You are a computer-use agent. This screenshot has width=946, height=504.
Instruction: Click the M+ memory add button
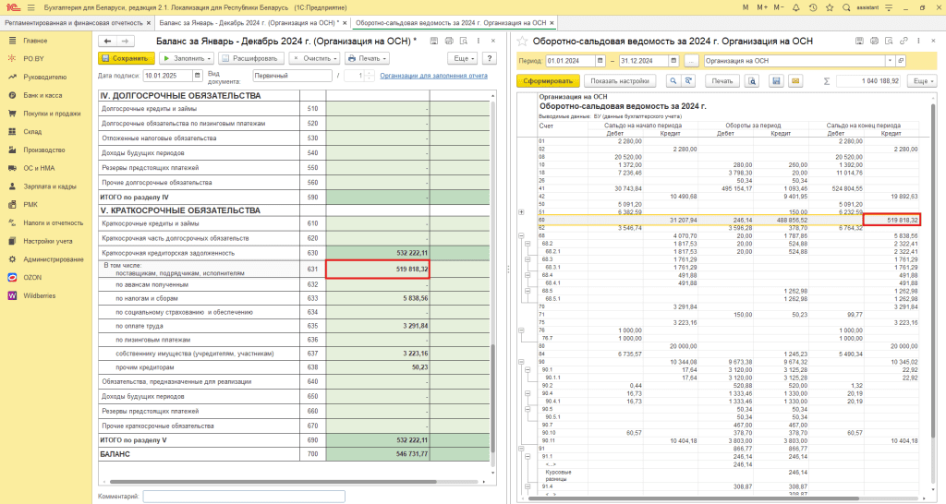(x=762, y=7)
